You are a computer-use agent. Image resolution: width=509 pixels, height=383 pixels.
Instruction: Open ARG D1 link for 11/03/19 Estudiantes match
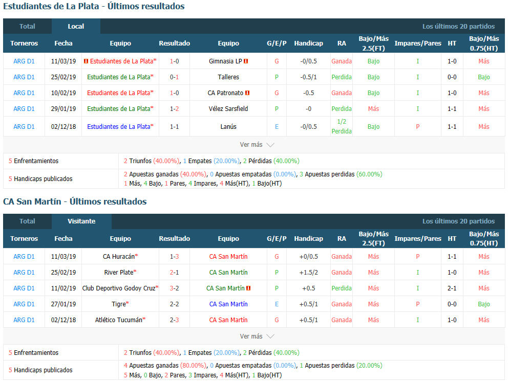point(24,61)
